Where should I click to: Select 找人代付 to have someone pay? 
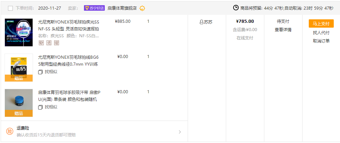(321, 33)
